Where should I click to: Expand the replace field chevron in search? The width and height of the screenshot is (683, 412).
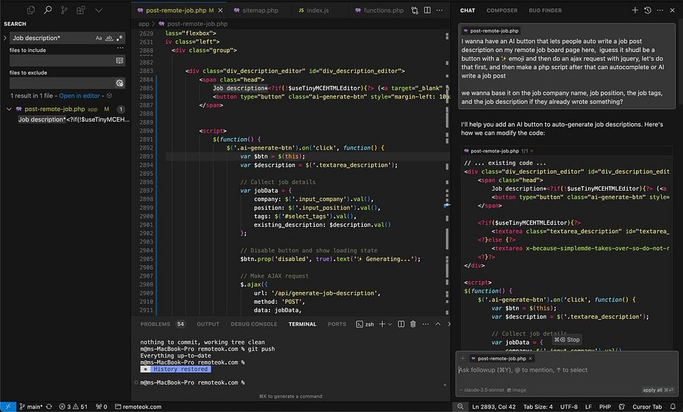click(5, 38)
